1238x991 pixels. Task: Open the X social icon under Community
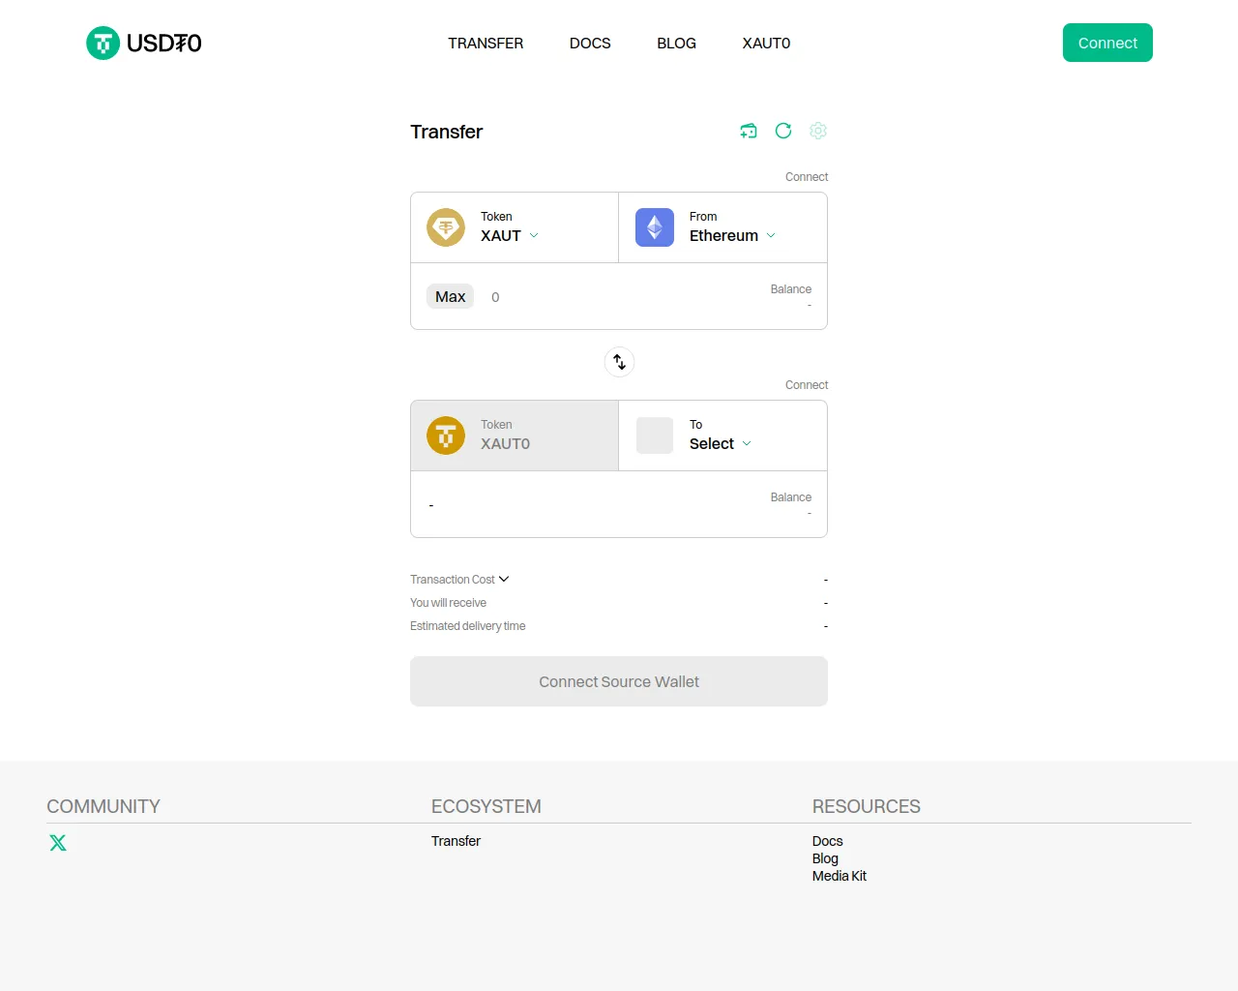click(58, 843)
